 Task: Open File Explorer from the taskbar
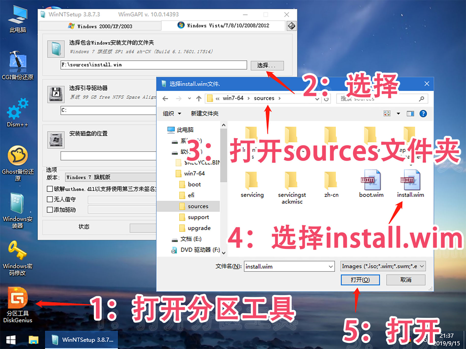click(33, 340)
